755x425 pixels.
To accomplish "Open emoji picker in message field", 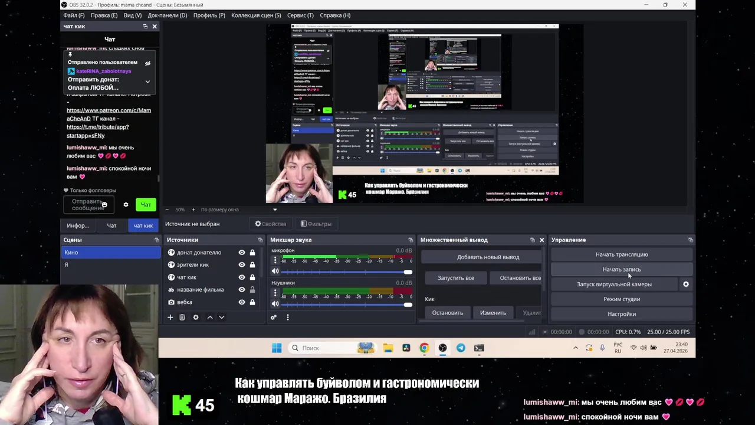I will [x=104, y=205].
